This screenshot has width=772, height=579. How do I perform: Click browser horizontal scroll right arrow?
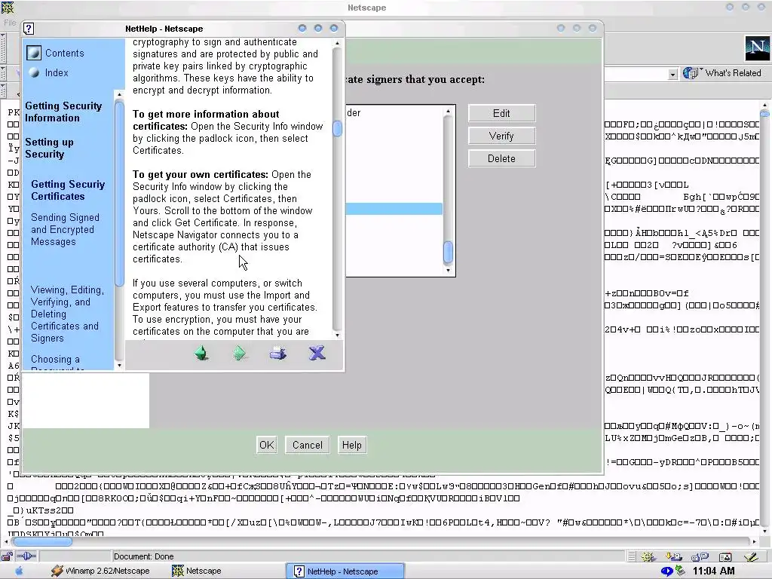pyautogui.click(x=754, y=541)
